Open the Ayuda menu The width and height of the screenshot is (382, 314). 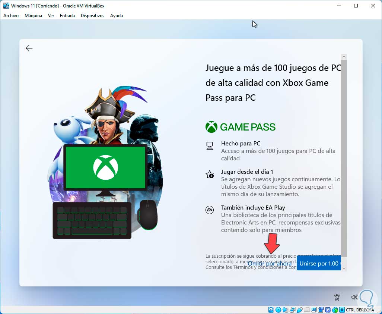coord(117,16)
